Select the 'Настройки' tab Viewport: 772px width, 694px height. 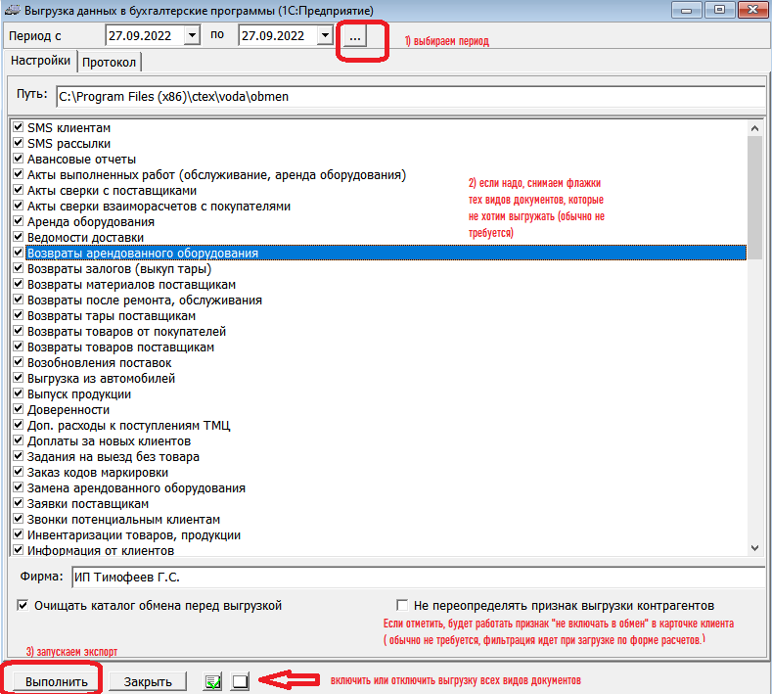tap(40, 61)
